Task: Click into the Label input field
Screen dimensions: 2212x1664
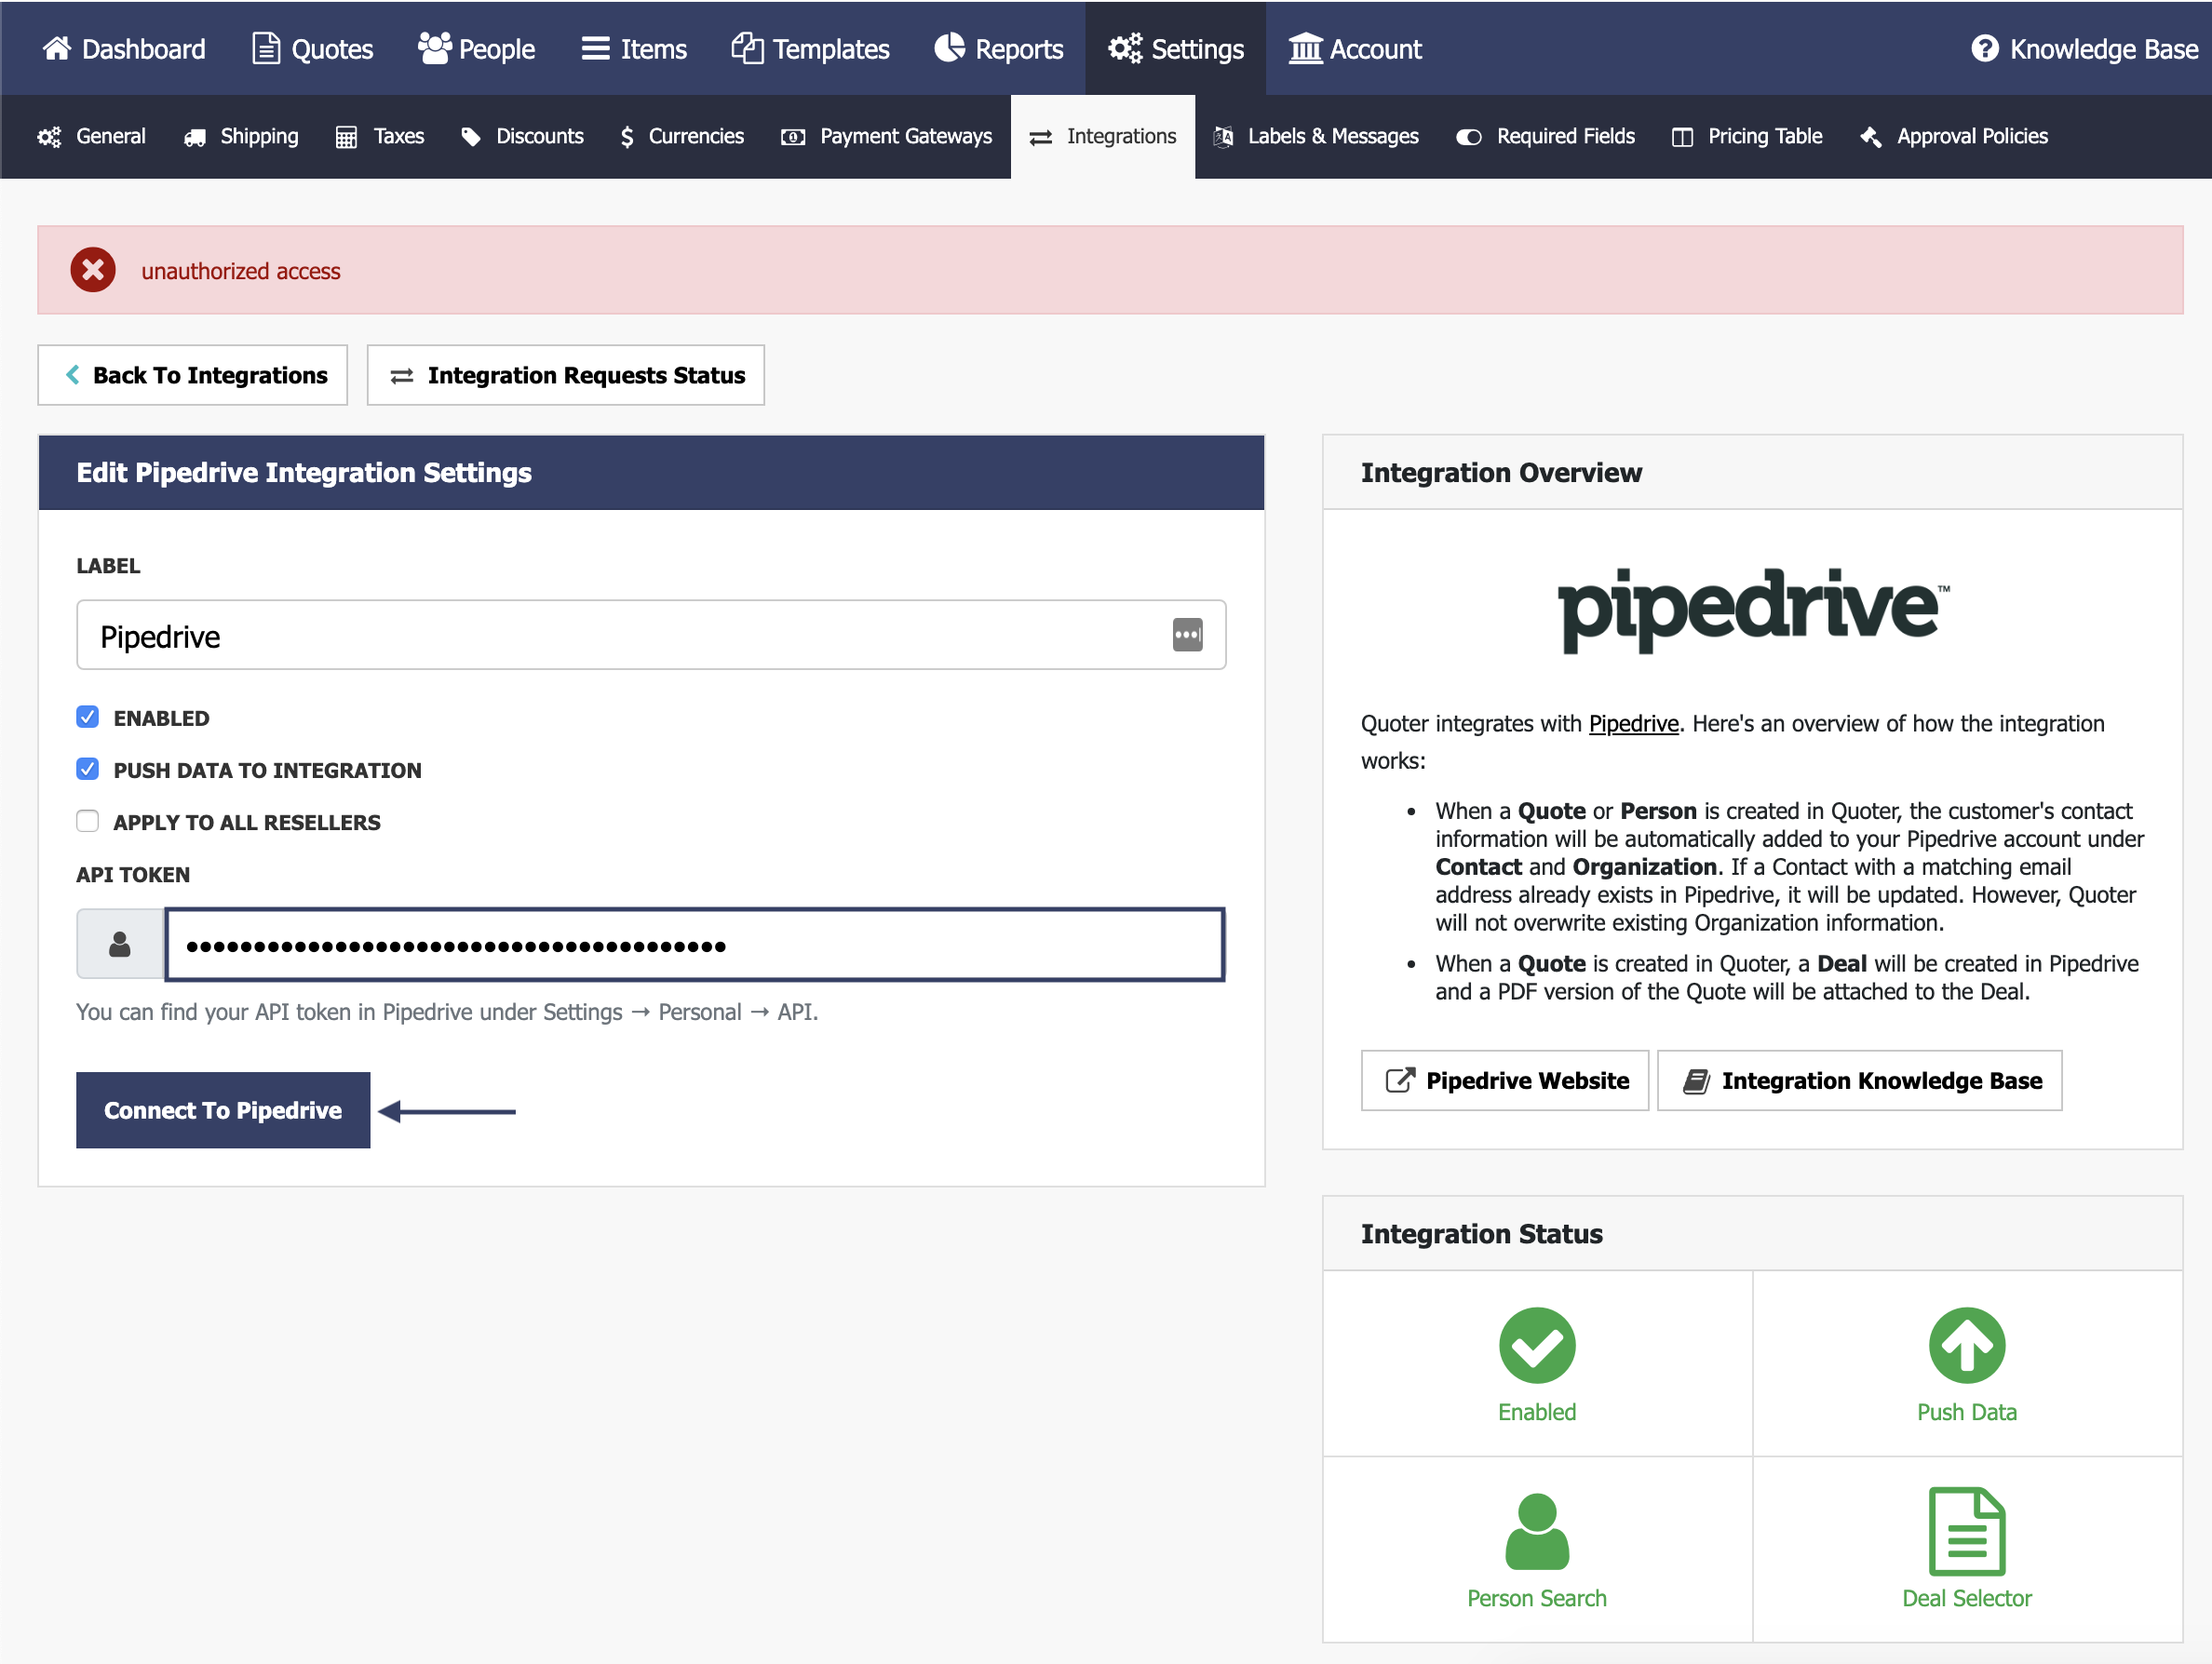Action: pyautogui.click(x=651, y=635)
